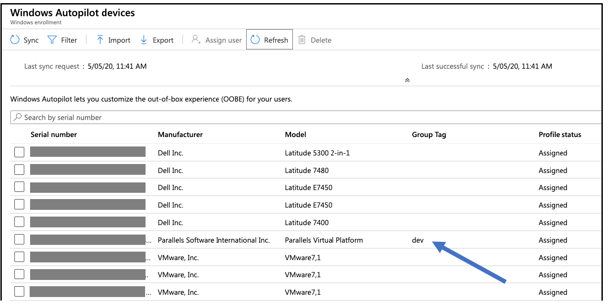
Task: Click Dell Inc. in Latitude 5300 row
Action: (170, 153)
